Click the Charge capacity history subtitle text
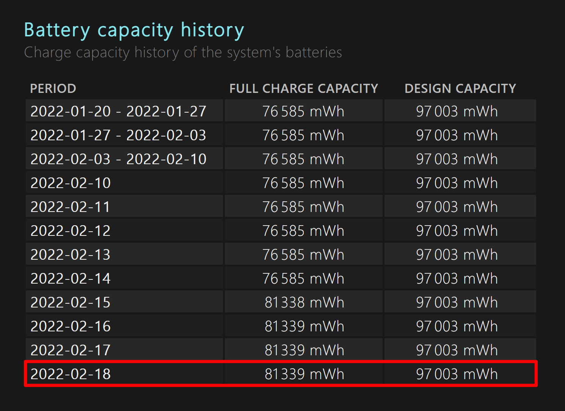565x411 pixels. 183,52
